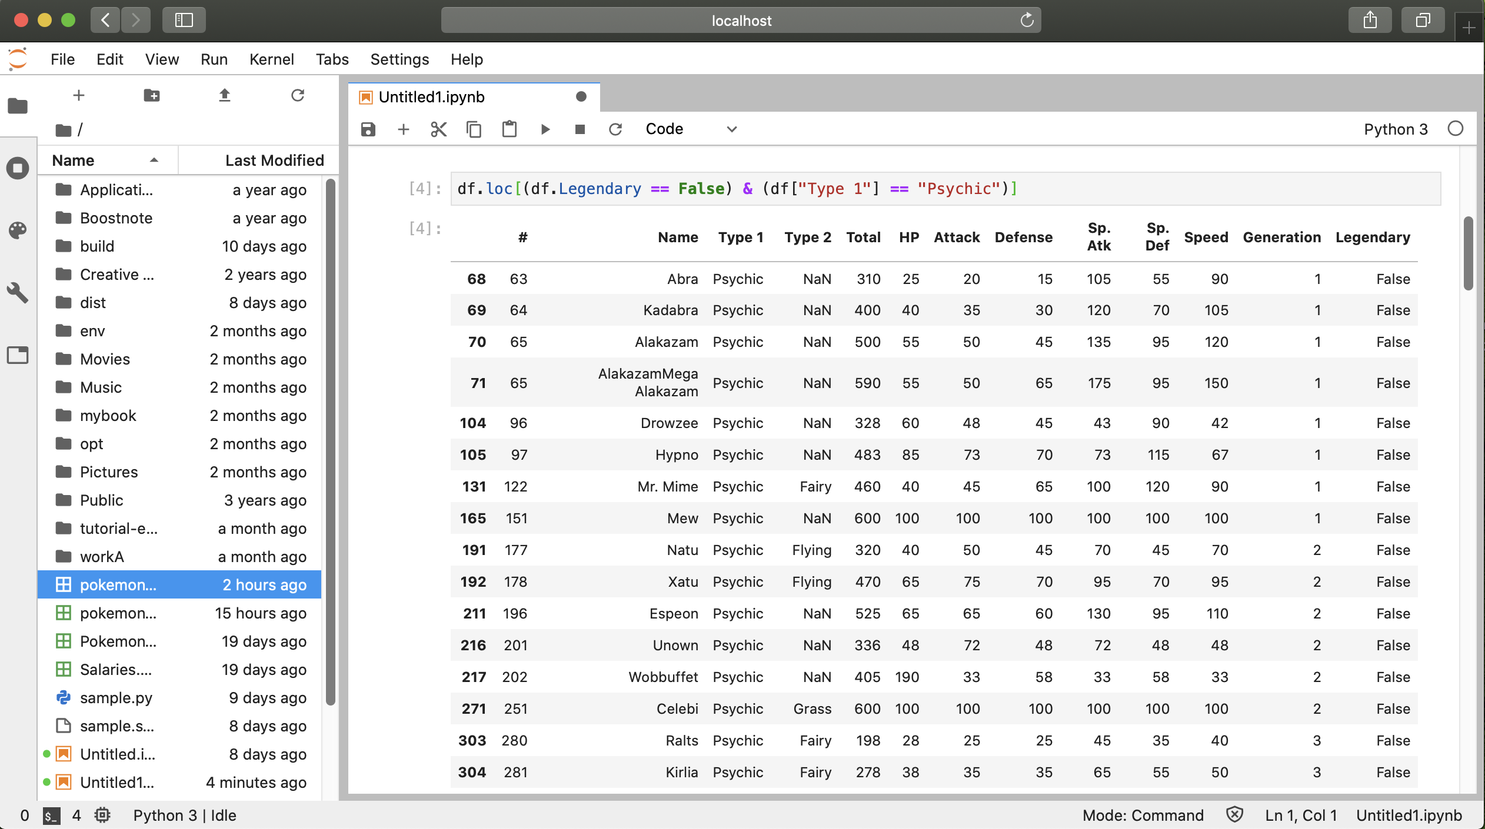Click the root folder breadcrumb icon
The height and width of the screenshot is (829, 1485).
(64, 130)
